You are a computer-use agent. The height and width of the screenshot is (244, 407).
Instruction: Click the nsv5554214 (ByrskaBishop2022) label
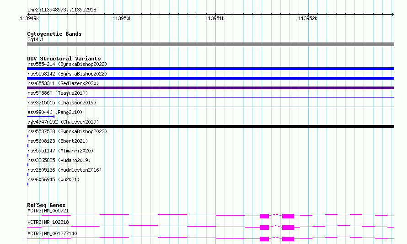coord(67,64)
